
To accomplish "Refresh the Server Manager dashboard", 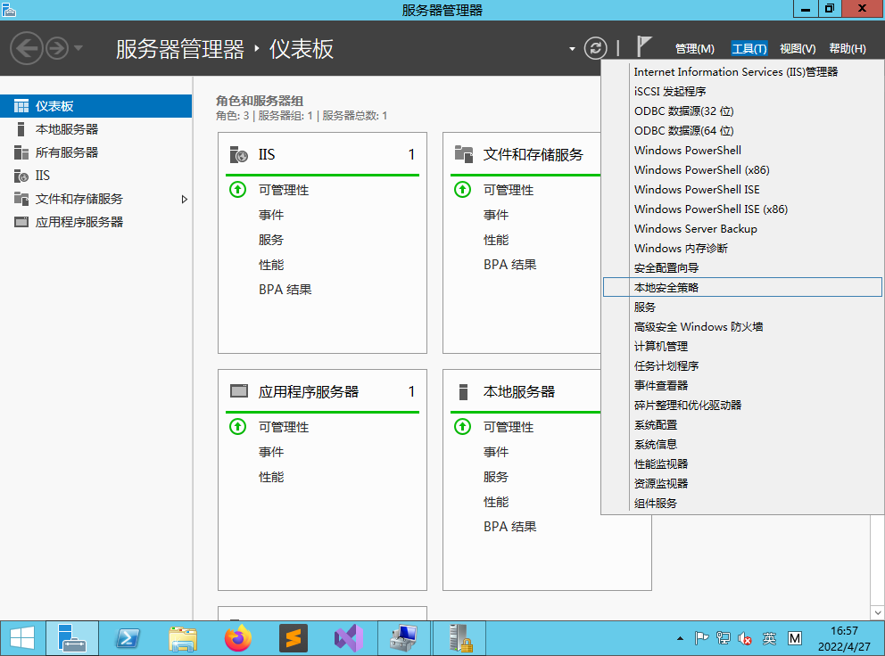I will (x=595, y=48).
